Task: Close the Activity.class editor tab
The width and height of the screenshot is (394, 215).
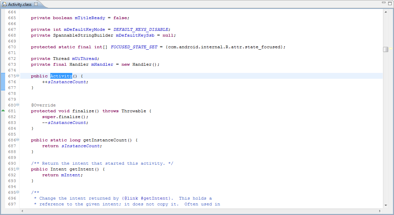Action: [36, 4]
